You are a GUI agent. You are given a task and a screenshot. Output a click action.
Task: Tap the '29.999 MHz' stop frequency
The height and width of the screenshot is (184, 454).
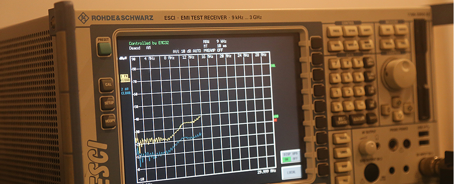267,172
